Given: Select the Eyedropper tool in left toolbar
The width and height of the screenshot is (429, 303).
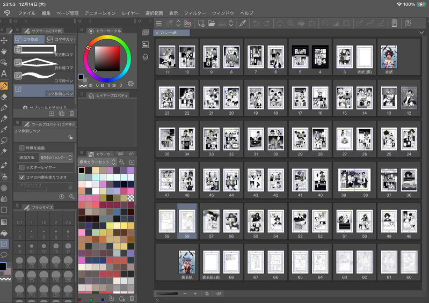Looking at the screenshot, I should point(4,129).
